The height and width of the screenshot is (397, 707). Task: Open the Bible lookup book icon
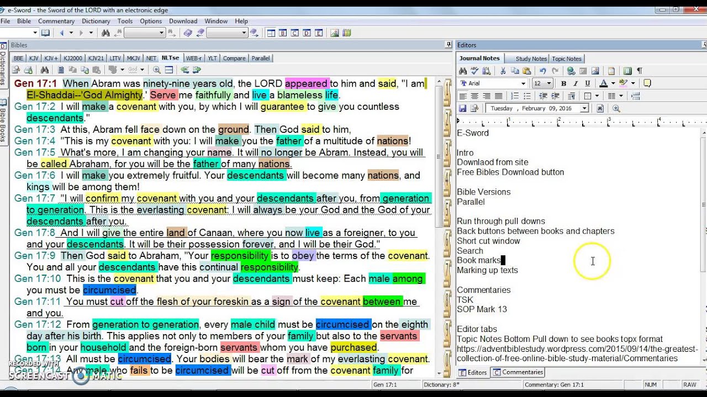(45, 33)
